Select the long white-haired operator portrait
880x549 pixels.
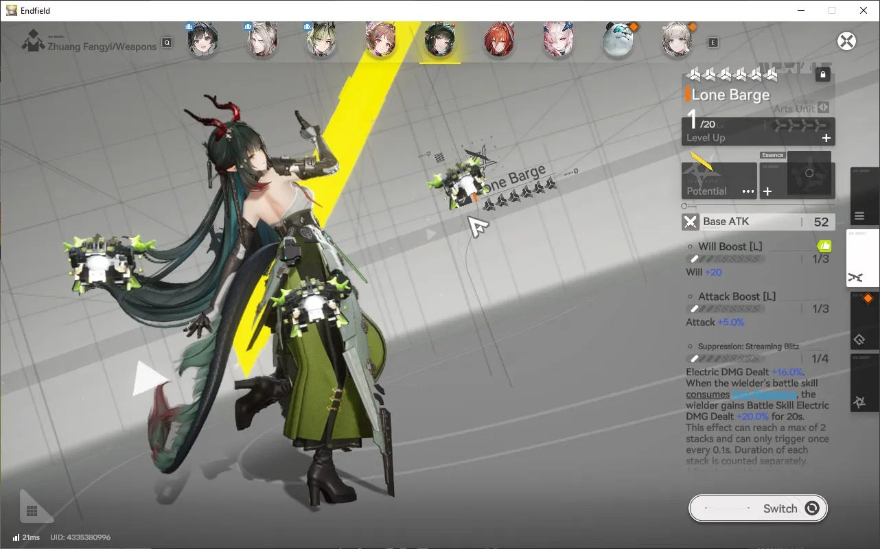point(262,40)
